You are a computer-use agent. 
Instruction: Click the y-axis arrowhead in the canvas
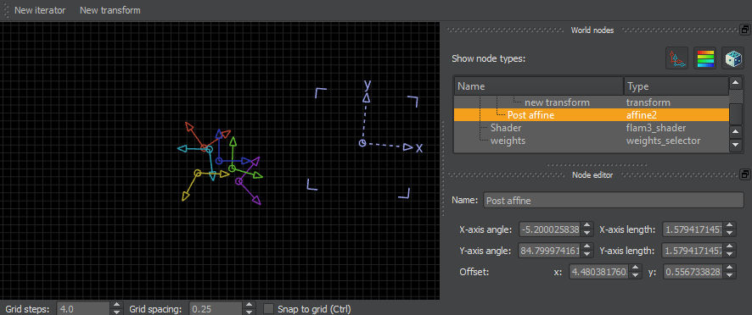click(x=367, y=97)
